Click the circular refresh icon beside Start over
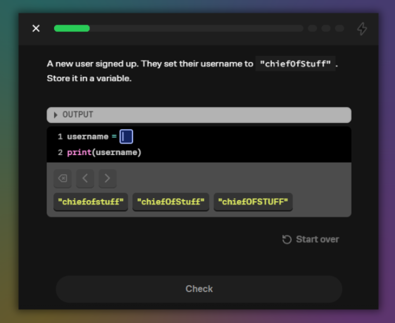 (286, 239)
